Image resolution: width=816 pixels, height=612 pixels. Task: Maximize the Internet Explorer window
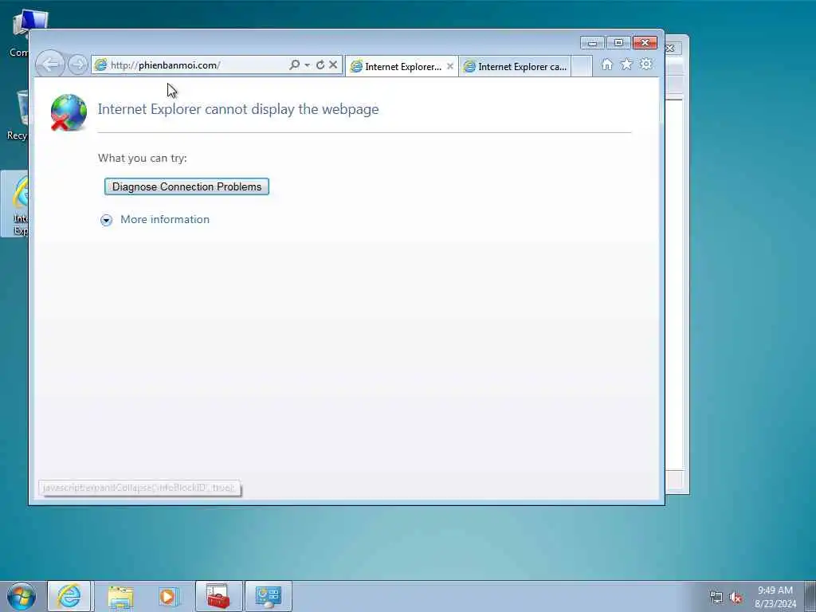618,43
